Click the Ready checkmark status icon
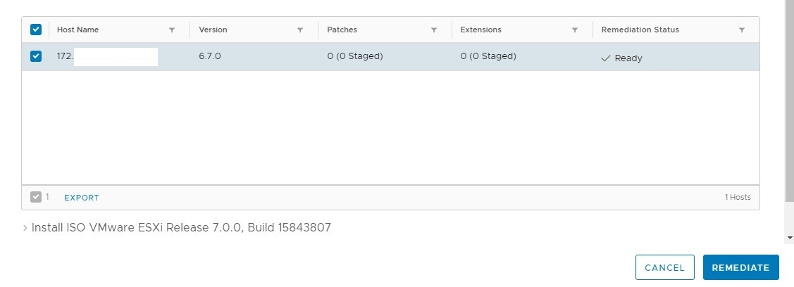This screenshot has height=287, width=794. (606, 58)
